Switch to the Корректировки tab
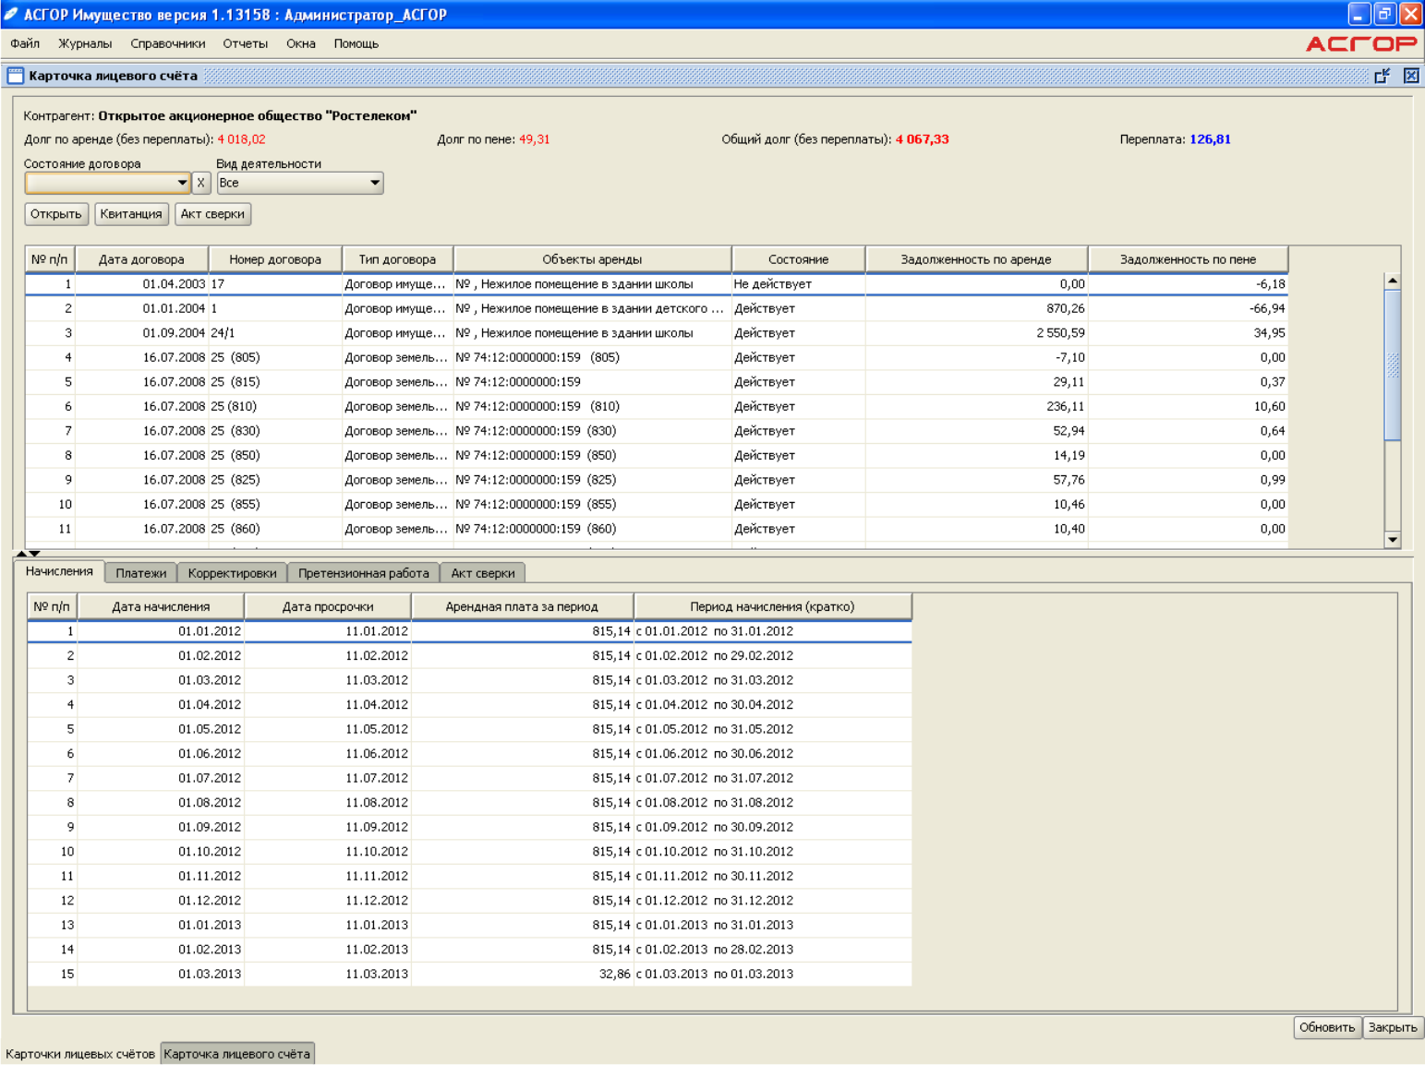 pyautogui.click(x=232, y=573)
